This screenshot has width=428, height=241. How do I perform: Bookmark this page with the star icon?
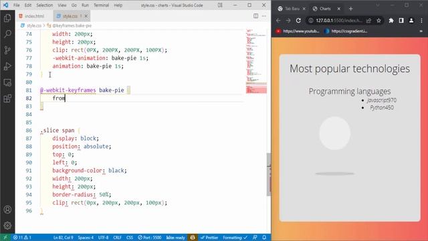pyautogui.click(x=379, y=21)
